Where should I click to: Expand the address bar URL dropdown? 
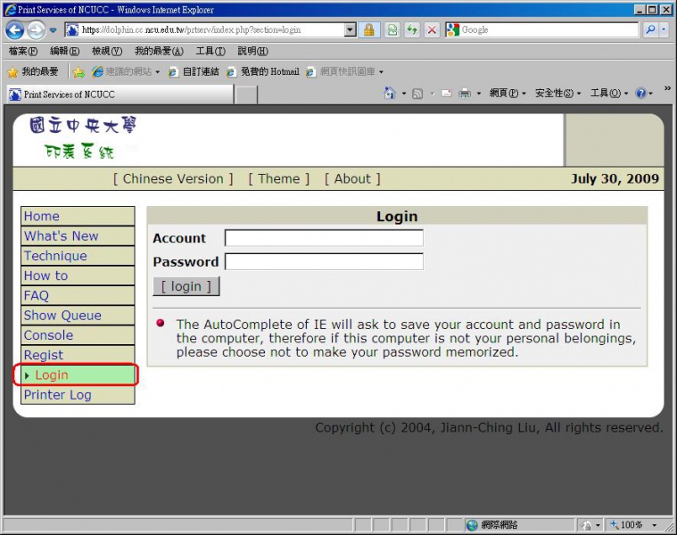(x=350, y=29)
